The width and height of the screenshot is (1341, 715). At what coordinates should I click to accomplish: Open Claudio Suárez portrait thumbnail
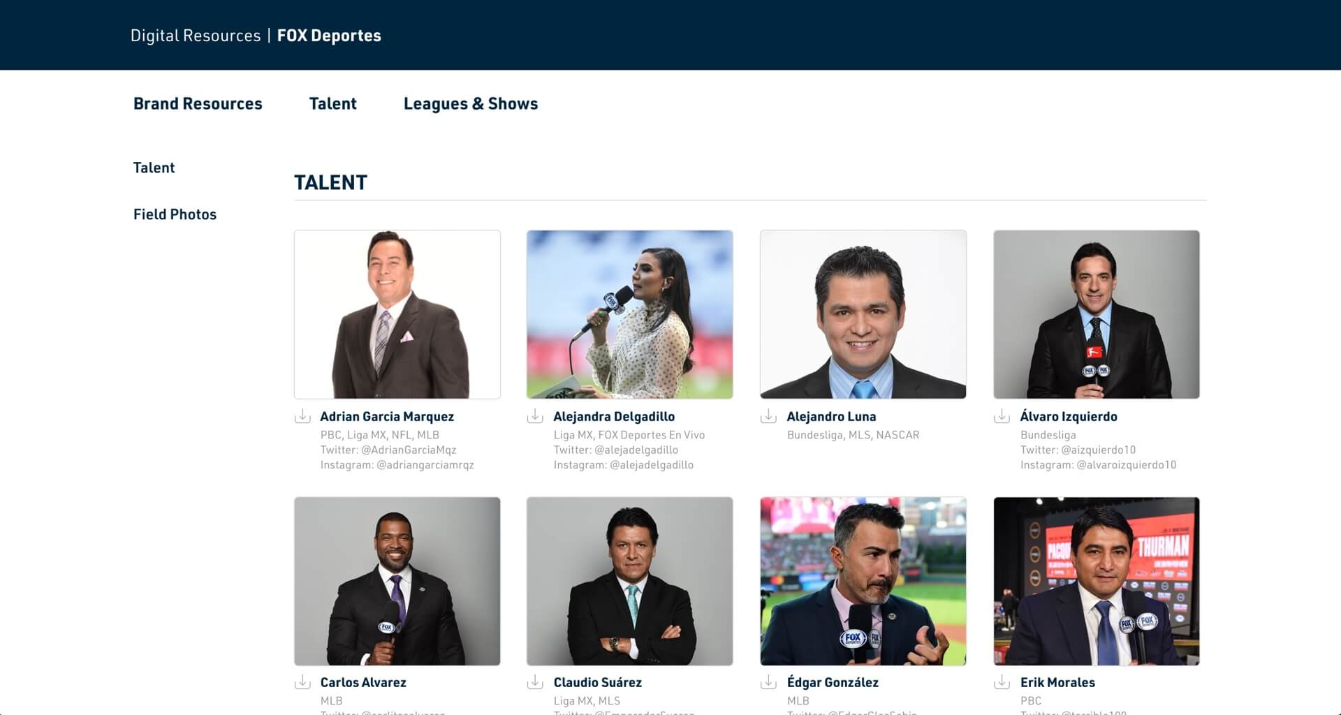[x=630, y=581]
